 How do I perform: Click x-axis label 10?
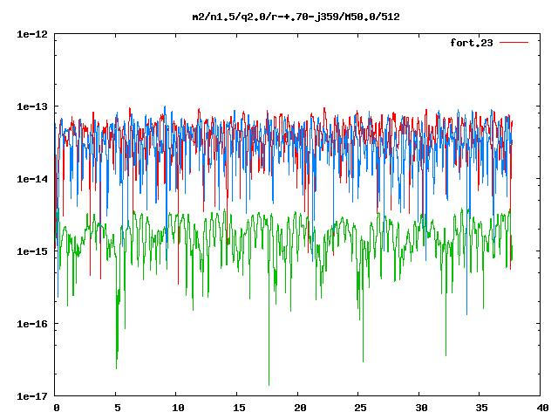(178, 408)
